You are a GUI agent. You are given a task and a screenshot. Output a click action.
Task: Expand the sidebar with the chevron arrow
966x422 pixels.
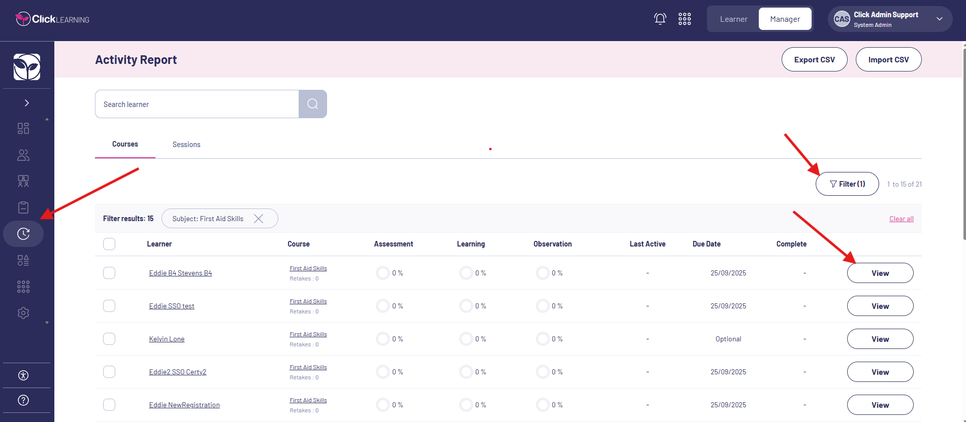(26, 103)
